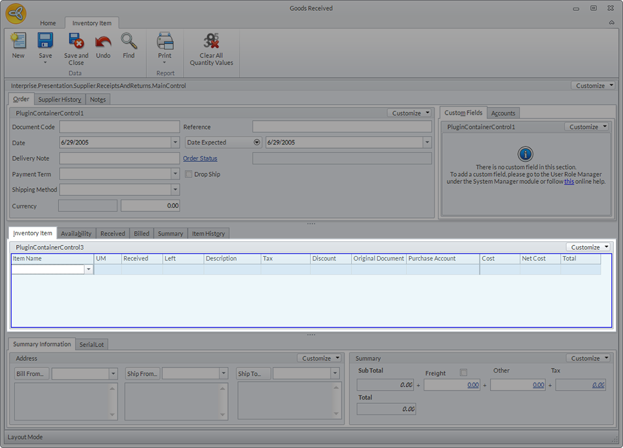Switch to the Supplier History tab
Viewport: 623px width, 448px height.
click(x=60, y=99)
